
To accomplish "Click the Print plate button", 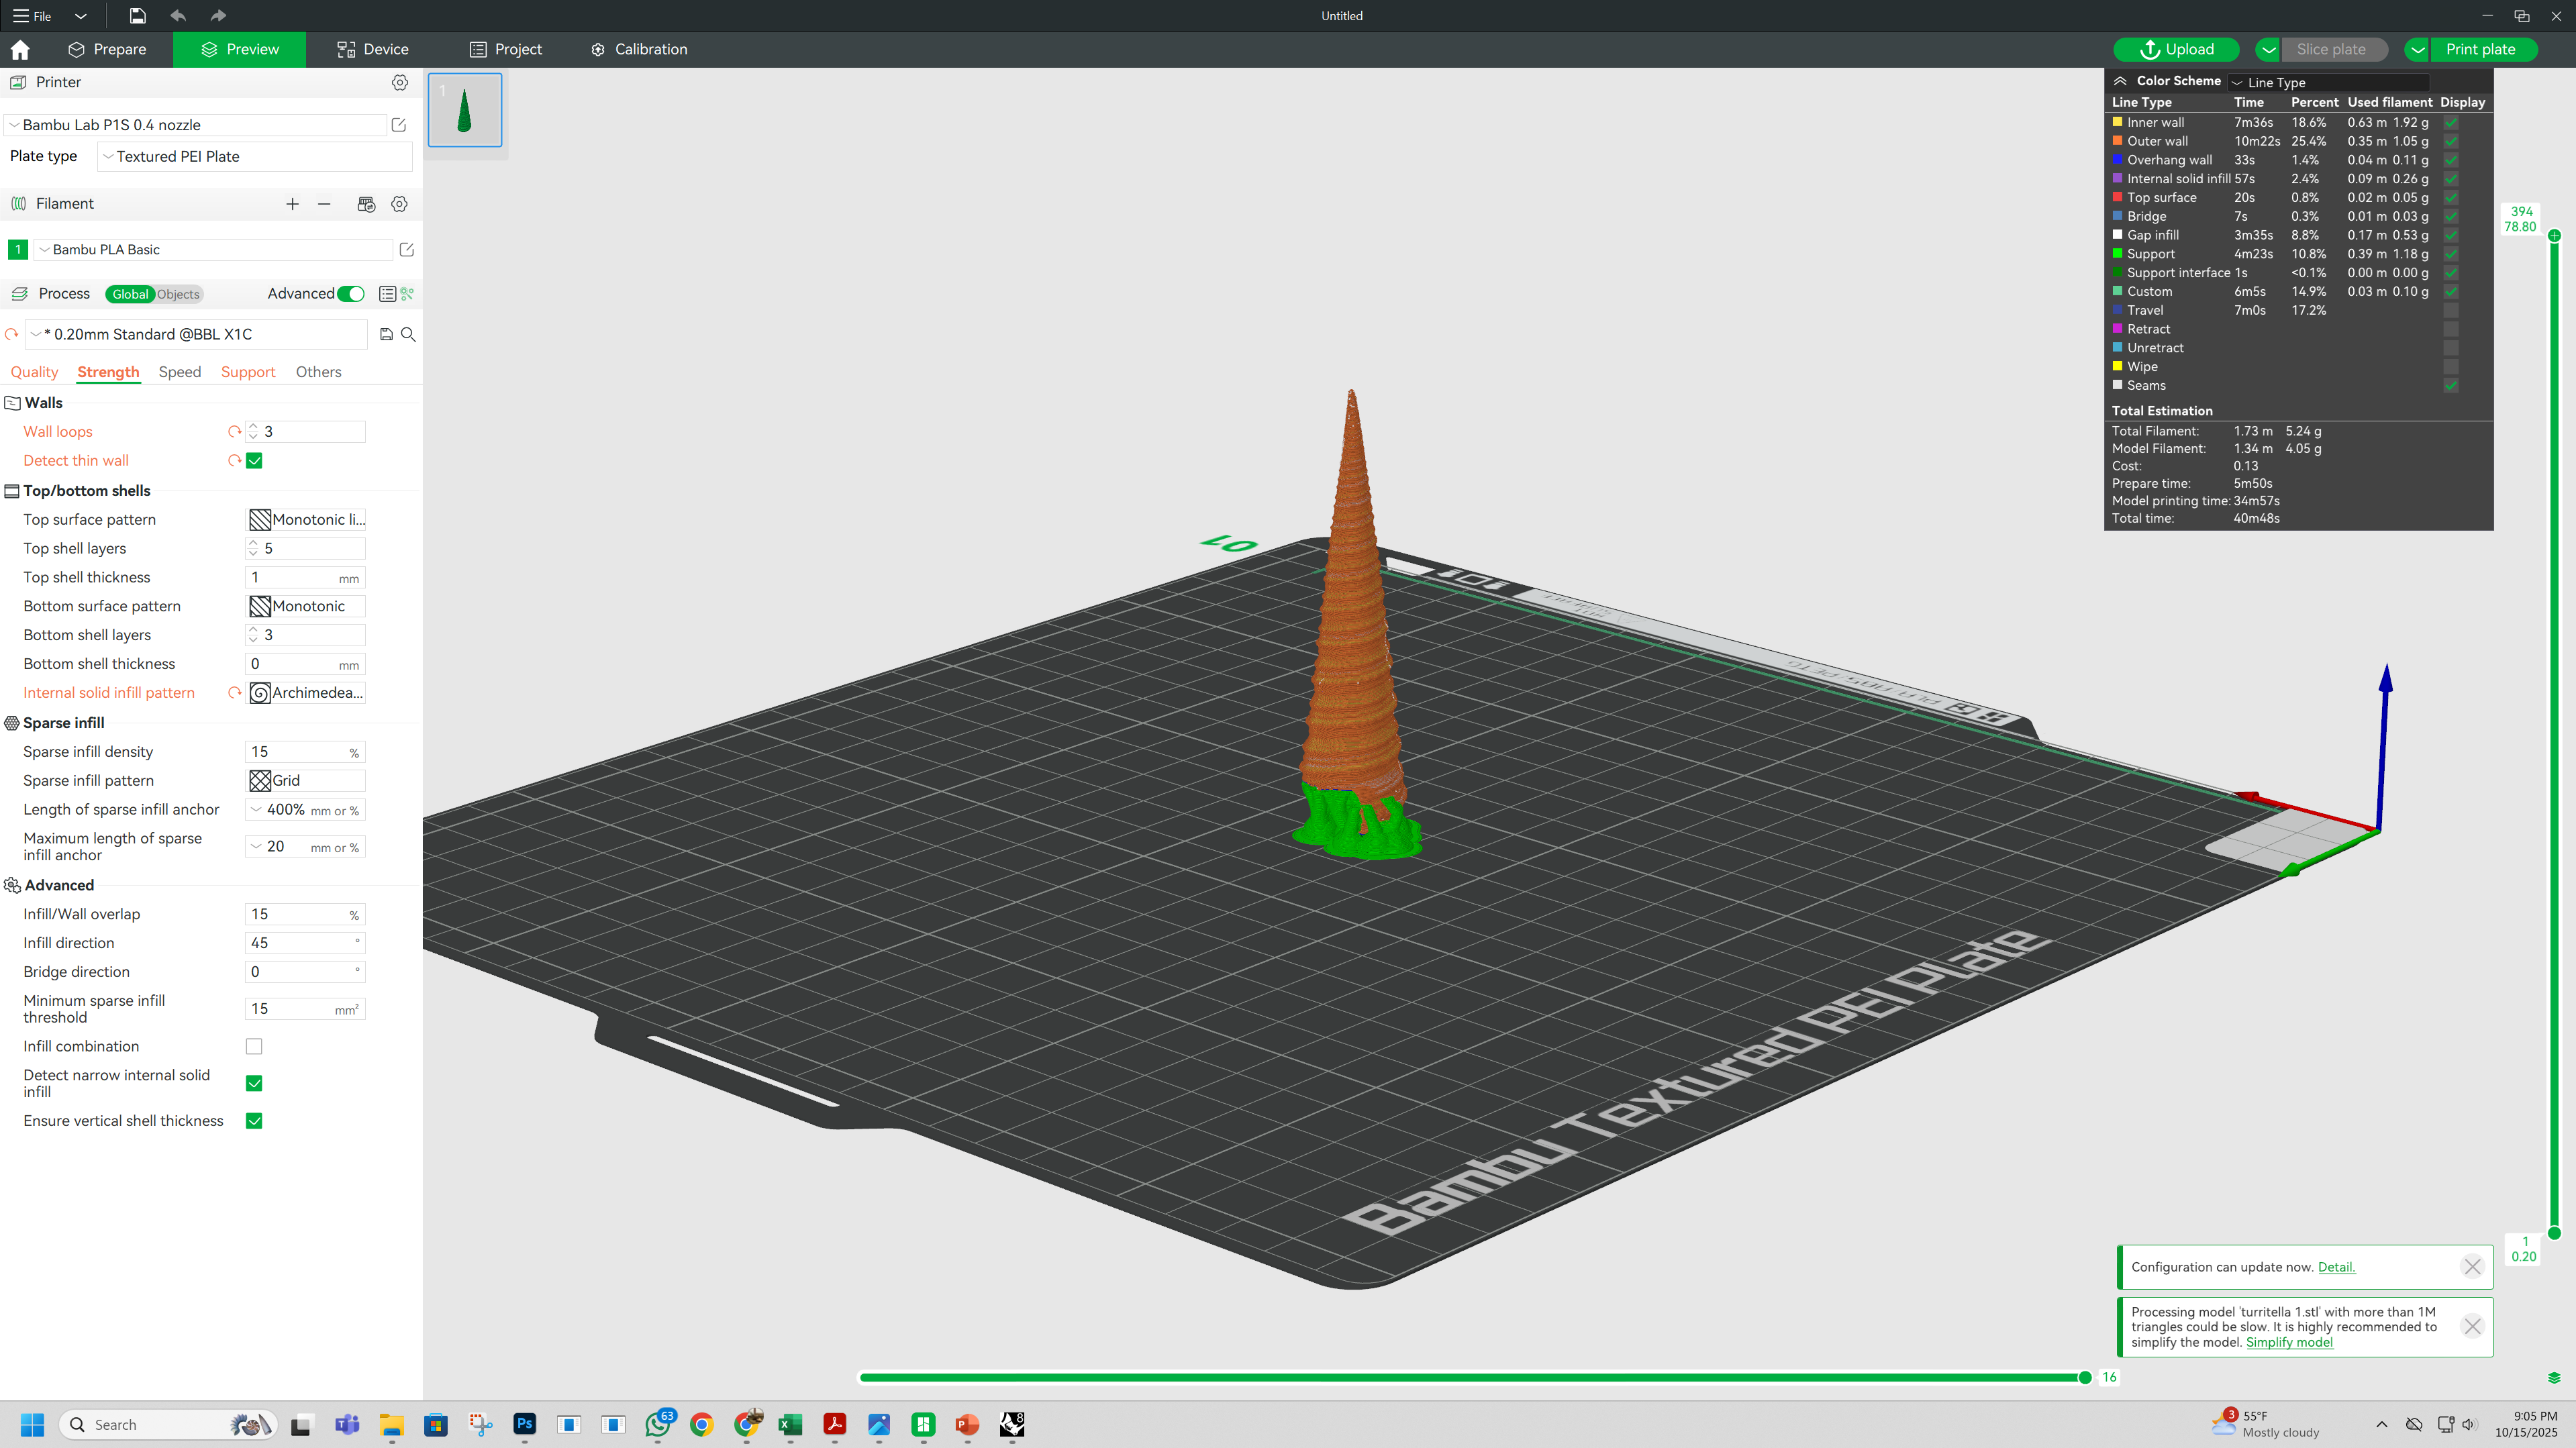I will click(2480, 50).
